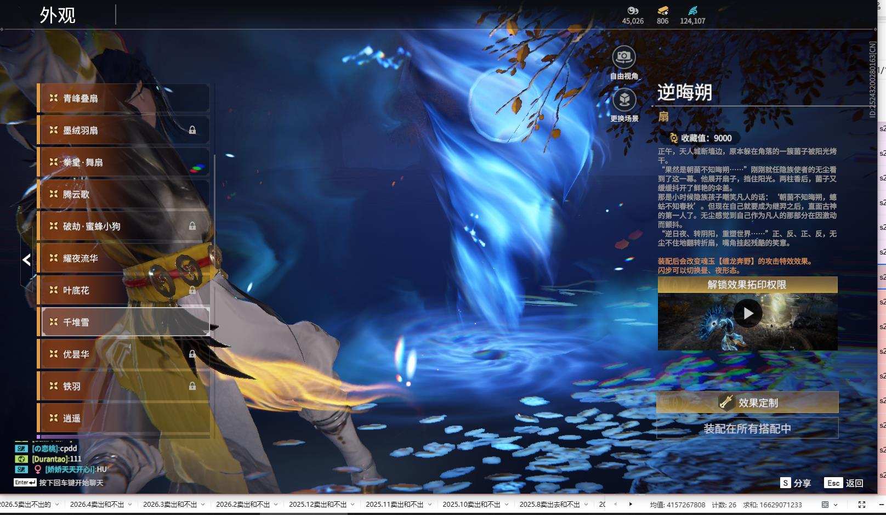Click the 求和: 16629071233 status value

[773, 505]
